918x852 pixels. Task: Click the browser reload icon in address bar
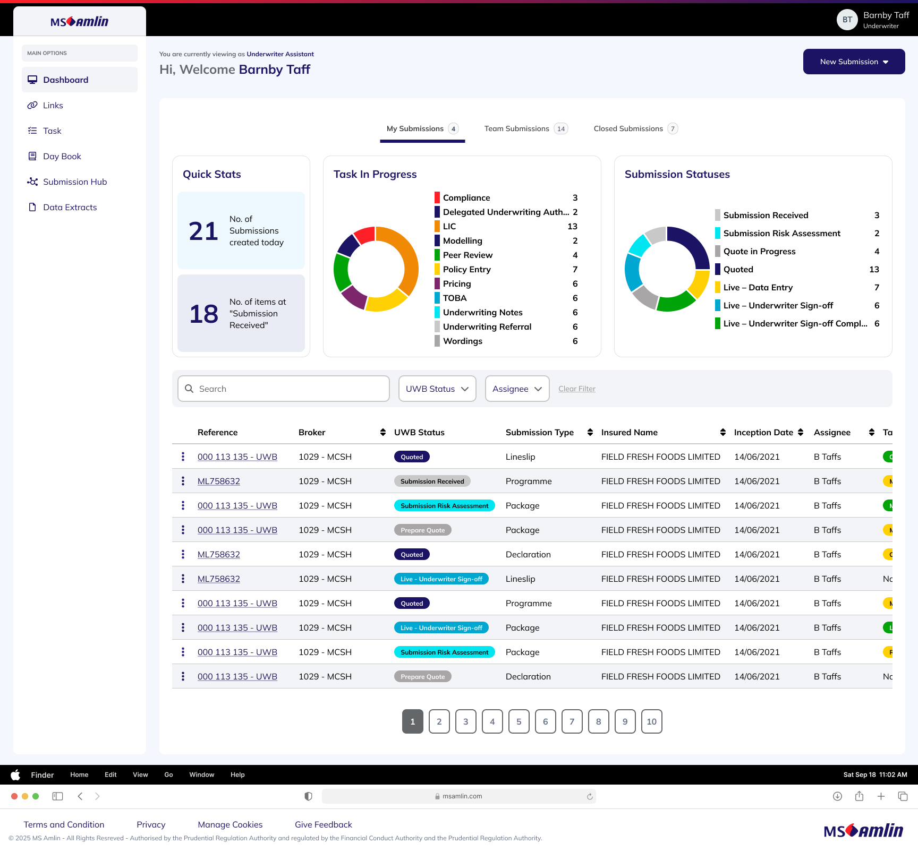point(589,796)
